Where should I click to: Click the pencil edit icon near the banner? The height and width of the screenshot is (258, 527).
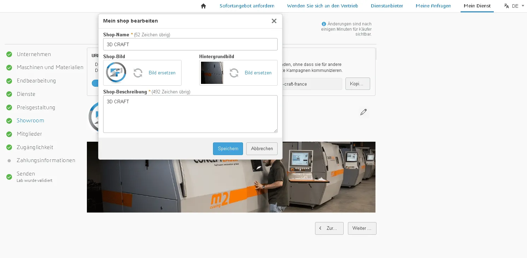(x=363, y=112)
